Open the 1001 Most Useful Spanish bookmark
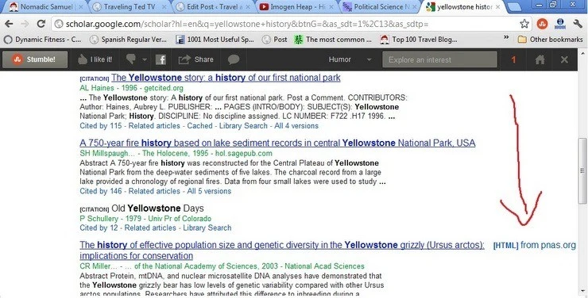 pos(215,40)
